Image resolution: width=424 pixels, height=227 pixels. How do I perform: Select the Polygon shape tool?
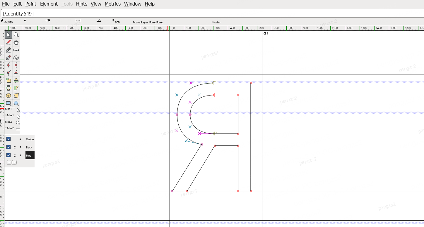[16, 103]
